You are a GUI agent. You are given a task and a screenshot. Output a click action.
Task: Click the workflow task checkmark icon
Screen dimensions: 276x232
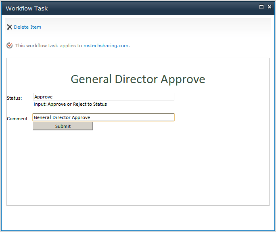10,46
